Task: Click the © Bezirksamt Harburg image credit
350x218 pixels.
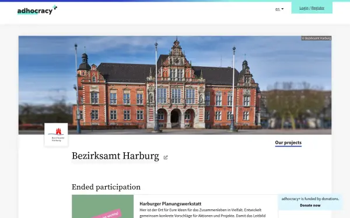Action: coord(316,38)
